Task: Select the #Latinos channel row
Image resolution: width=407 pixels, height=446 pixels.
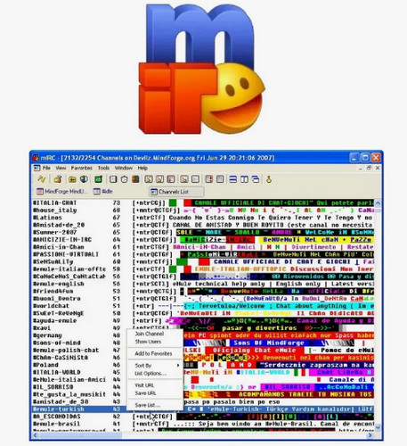Action: pos(203,218)
